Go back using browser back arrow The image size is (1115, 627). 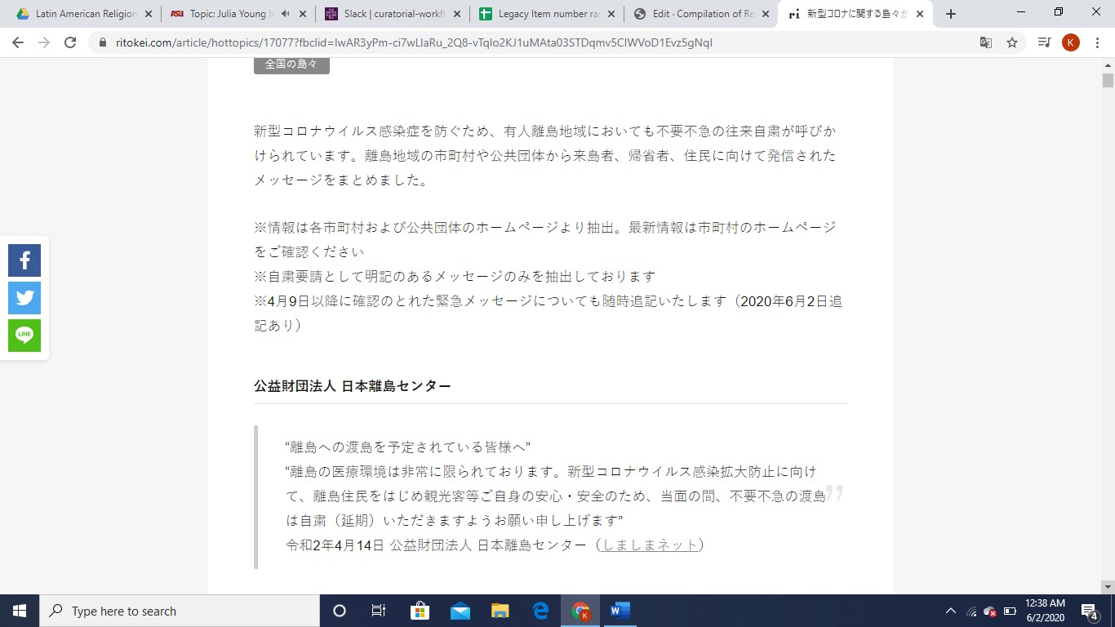click(18, 42)
